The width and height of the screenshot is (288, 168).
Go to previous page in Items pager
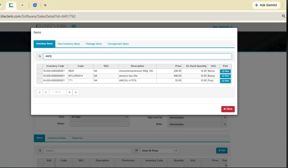[x=46, y=92]
